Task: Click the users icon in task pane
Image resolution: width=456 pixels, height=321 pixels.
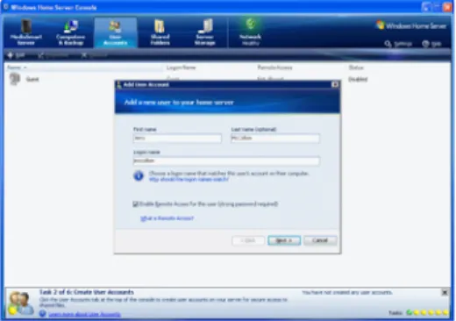Action: 20,303
